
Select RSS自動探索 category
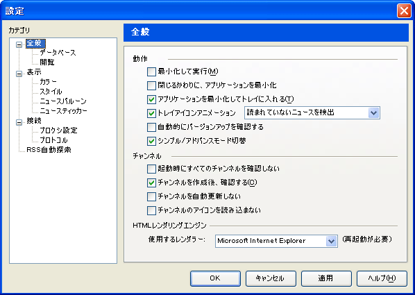click(x=49, y=150)
